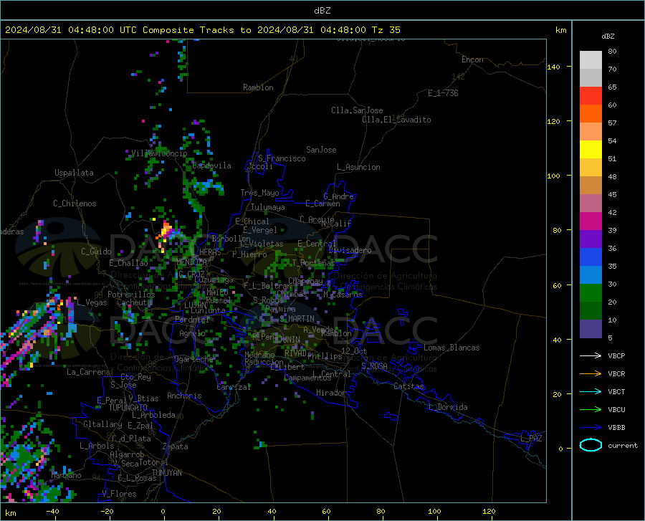The height and width of the screenshot is (521, 645).
Task: Select the magenta 39 dBZ color swatch
Action: tap(591, 221)
